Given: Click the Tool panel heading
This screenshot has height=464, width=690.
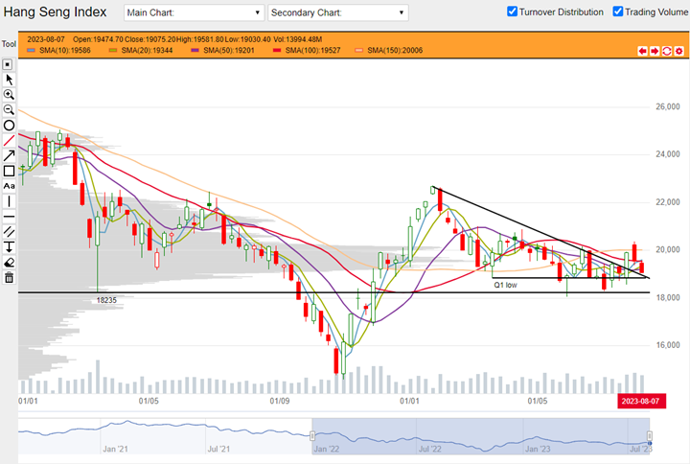Looking at the screenshot, I should tap(9, 44).
